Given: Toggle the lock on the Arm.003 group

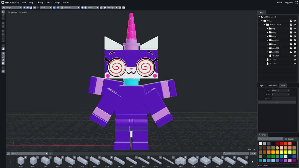Looking at the screenshot, I should point(291,52).
